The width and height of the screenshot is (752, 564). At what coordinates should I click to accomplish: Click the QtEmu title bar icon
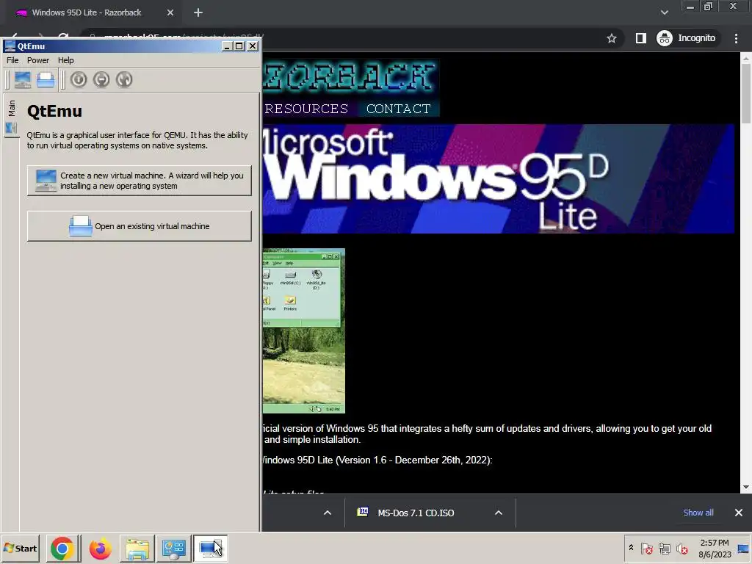(x=10, y=46)
